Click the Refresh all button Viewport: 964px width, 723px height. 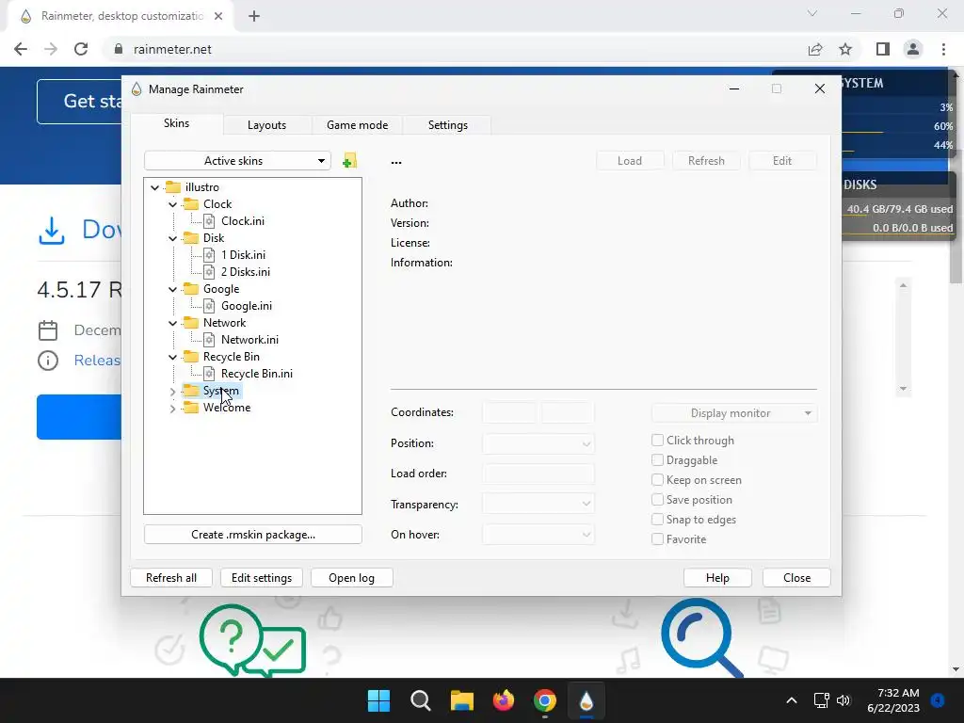coord(171,578)
